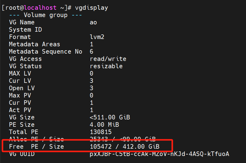Click the Format value lvm2
This screenshot has height=163, width=246.
(x=97, y=37)
